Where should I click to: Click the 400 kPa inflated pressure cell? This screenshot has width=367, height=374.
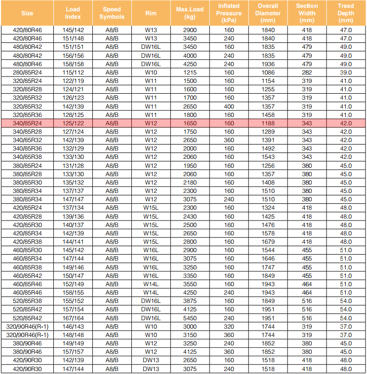tap(229, 106)
